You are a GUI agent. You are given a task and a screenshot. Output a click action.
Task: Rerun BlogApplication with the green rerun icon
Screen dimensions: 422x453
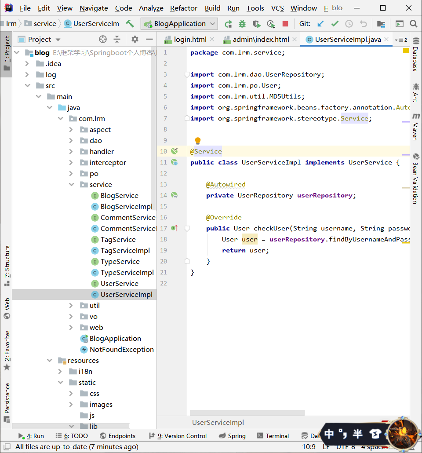228,24
